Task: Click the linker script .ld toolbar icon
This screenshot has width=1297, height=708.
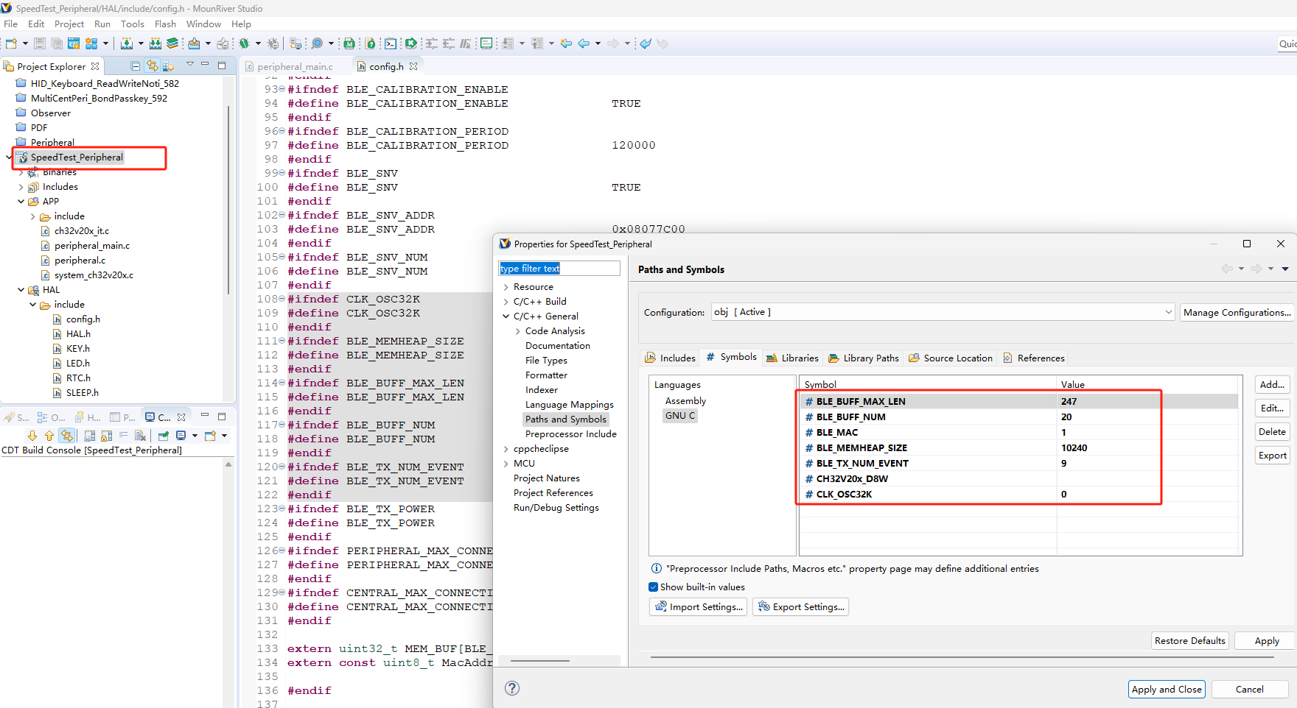Action: (349, 43)
